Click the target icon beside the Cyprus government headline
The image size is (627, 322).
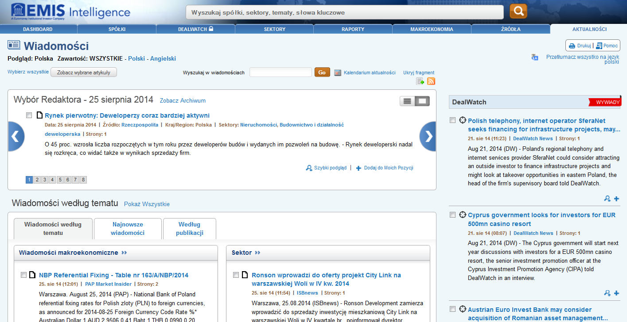pos(463,215)
